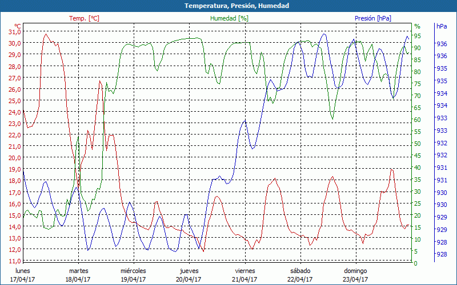Click the 17/04/17 date label

23,279
